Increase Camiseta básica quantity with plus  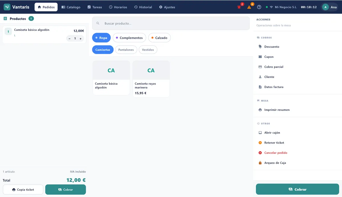81,38
